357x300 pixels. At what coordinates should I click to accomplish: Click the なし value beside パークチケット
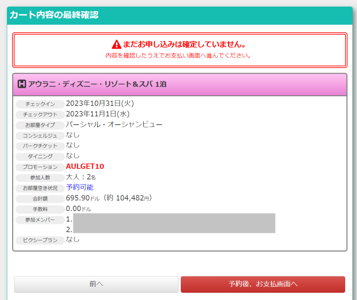click(x=73, y=145)
